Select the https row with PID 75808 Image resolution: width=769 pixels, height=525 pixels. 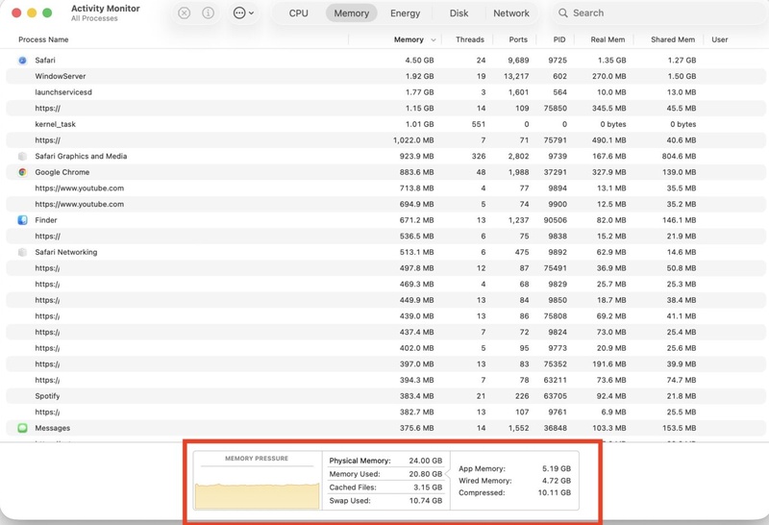(385, 316)
